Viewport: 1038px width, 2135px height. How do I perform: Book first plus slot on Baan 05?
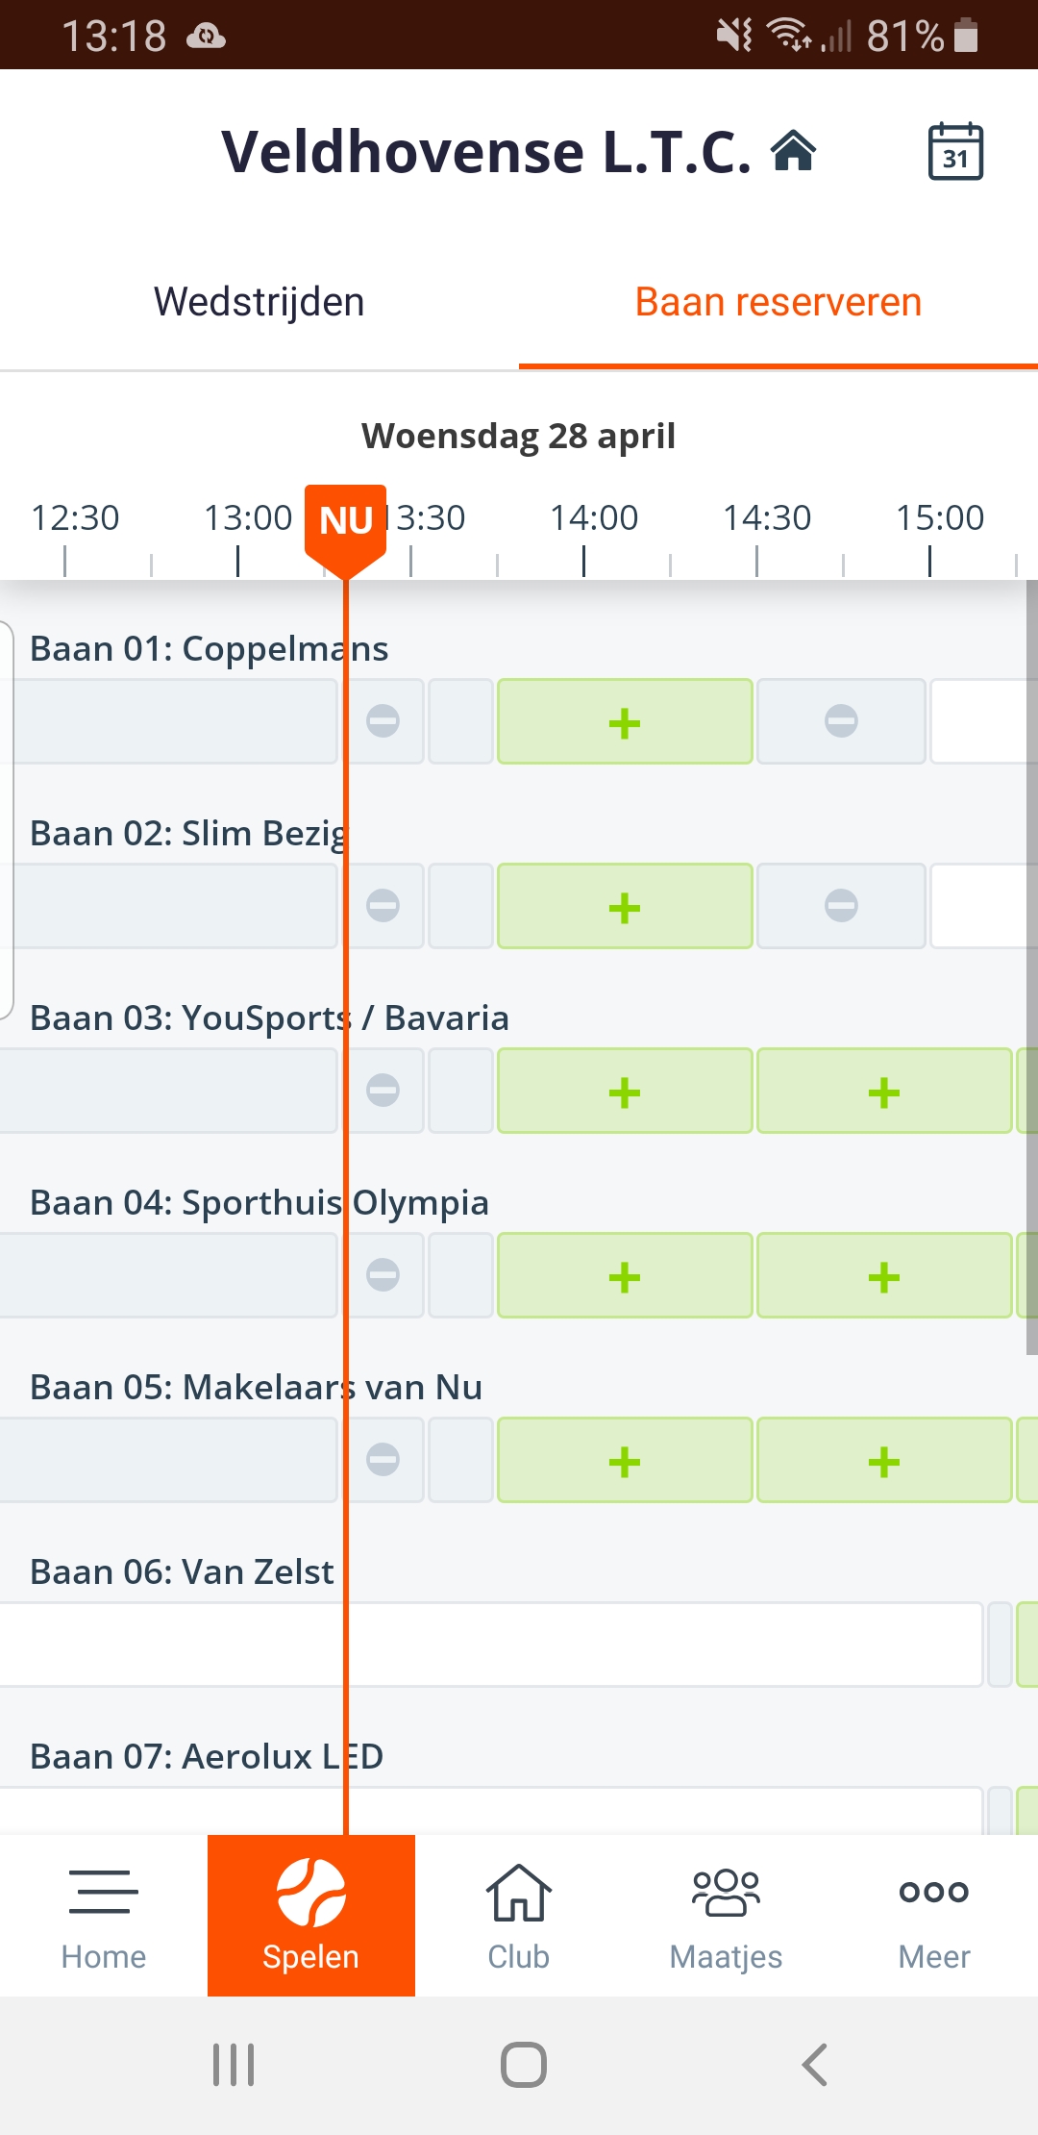click(625, 1461)
